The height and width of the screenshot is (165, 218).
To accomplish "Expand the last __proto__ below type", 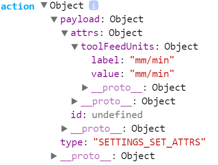I will (x=54, y=156).
